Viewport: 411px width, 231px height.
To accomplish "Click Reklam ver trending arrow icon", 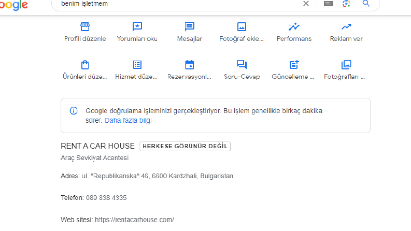I will tap(346, 27).
